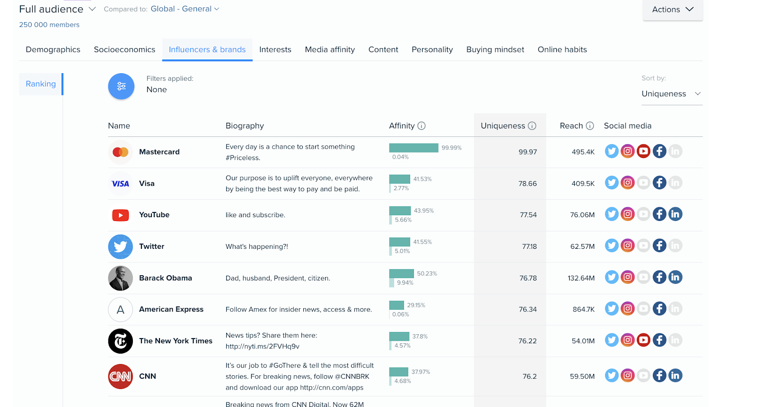
Task: Select the Influencers & brands tab
Action: coord(207,50)
